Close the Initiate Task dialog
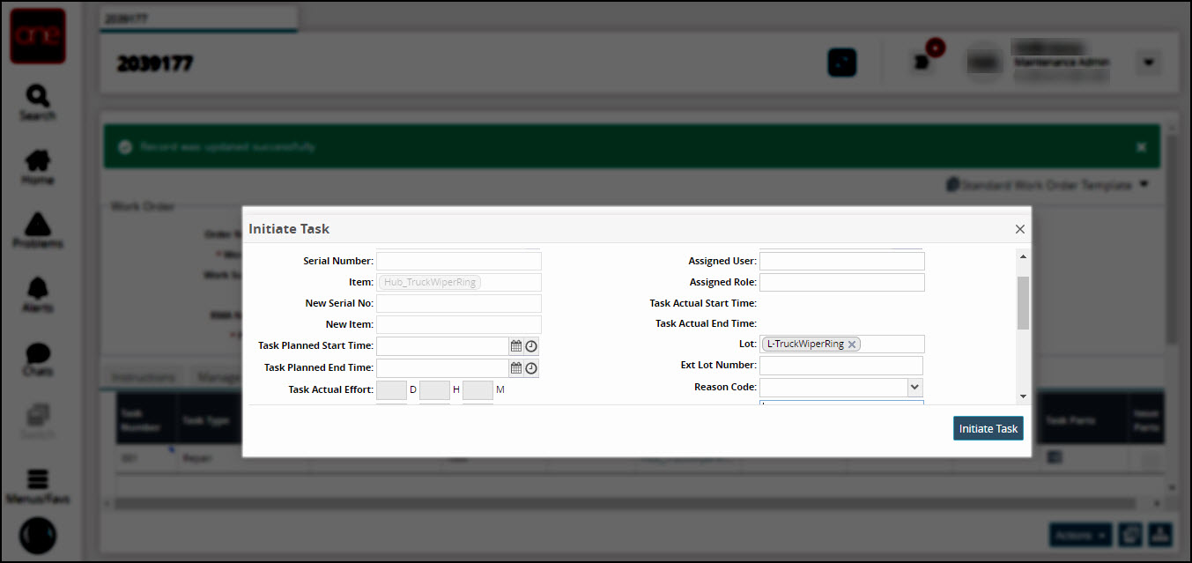This screenshot has height=563, width=1192. tap(1019, 229)
